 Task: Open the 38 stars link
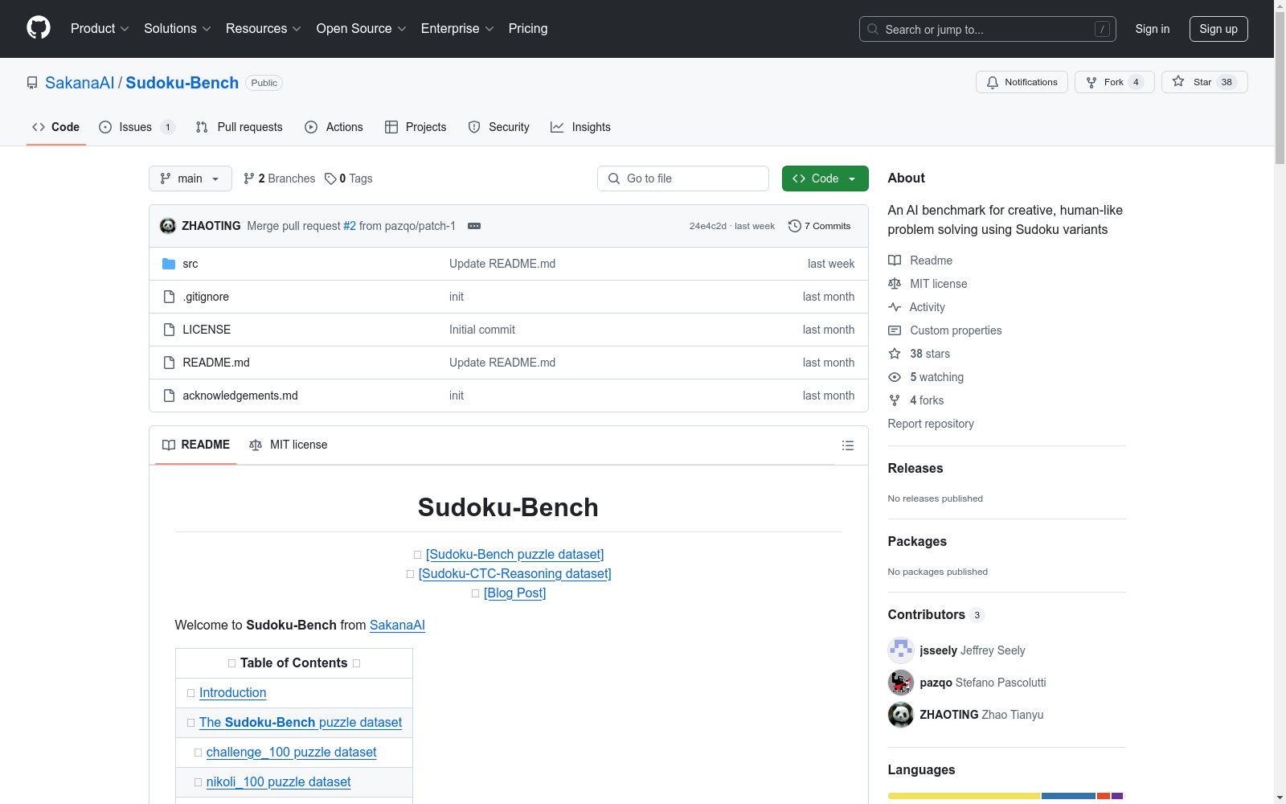coord(930,354)
